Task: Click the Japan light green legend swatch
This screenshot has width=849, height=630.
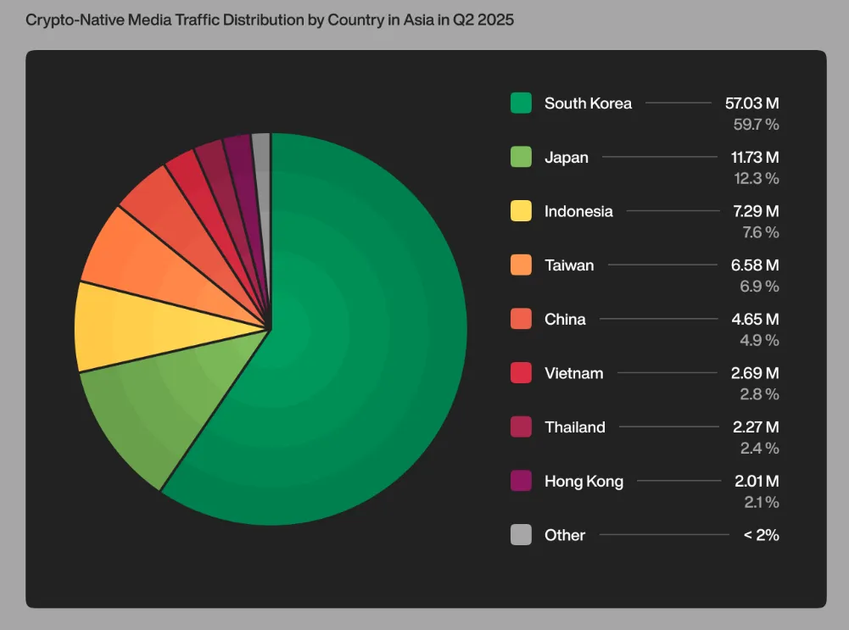Action: pyautogui.click(x=521, y=158)
